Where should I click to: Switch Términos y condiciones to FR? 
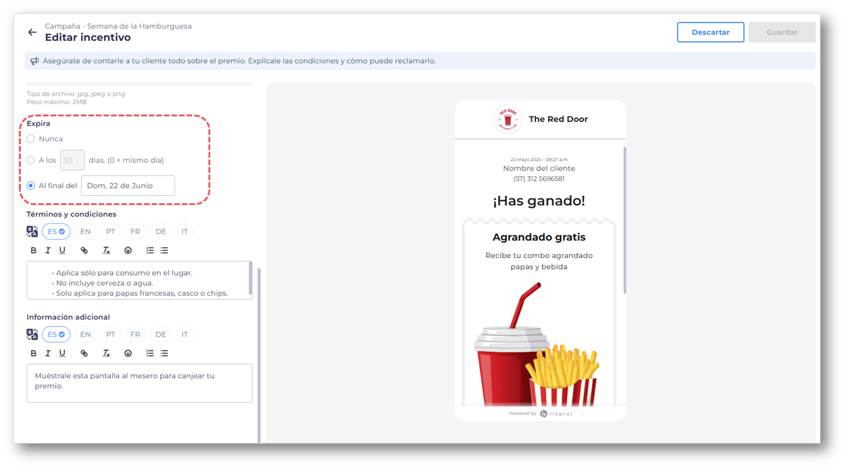135,232
